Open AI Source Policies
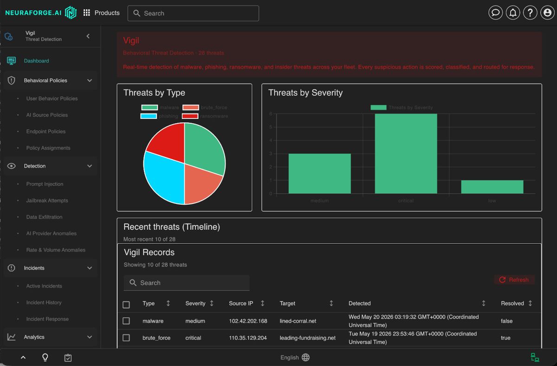557x366 pixels. click(47, 115)
